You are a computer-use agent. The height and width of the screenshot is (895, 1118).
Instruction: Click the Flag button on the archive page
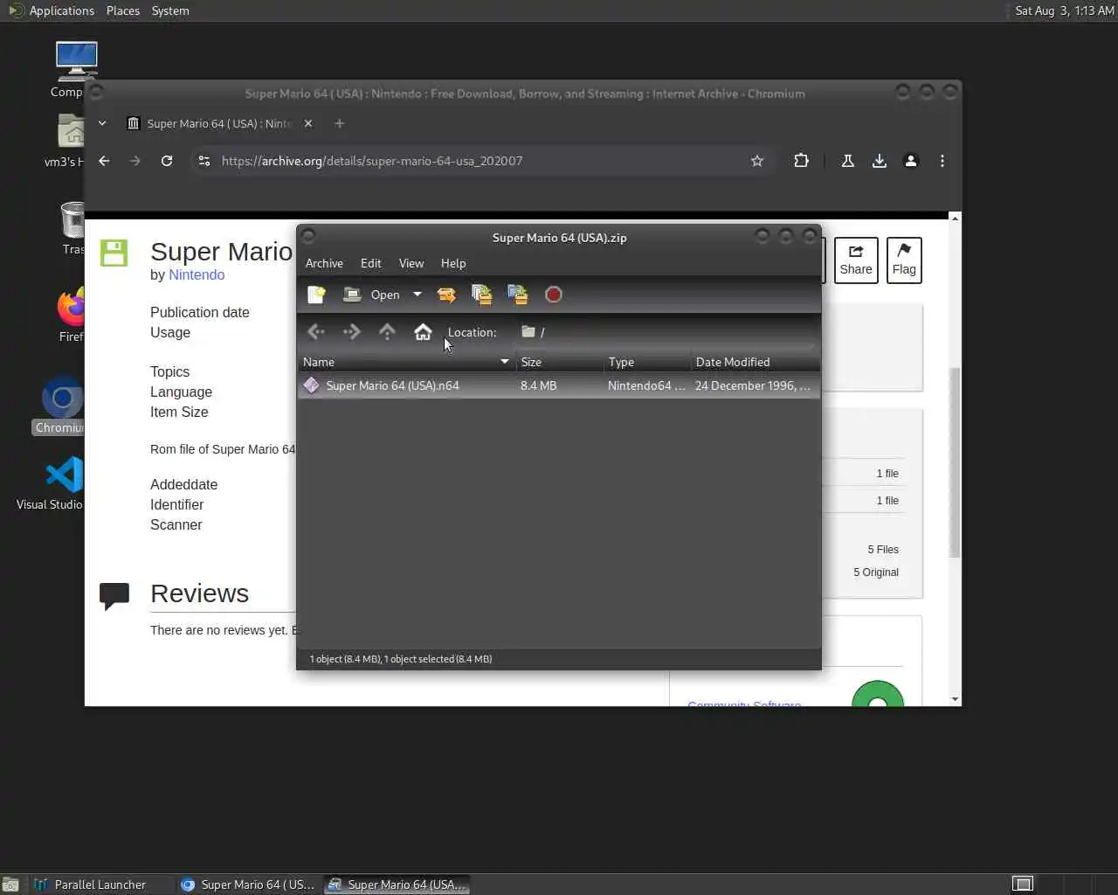pyautogui.click(x=904, y=260)
